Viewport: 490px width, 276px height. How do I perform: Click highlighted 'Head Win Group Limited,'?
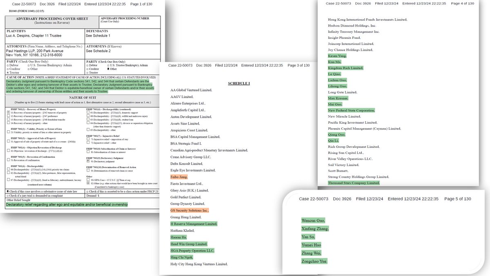coord(189,244)
